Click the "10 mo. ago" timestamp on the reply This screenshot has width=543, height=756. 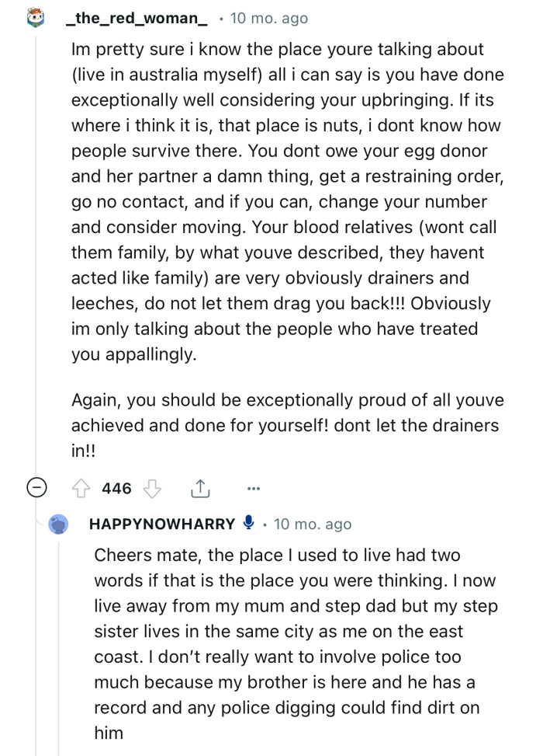[312, 524]
